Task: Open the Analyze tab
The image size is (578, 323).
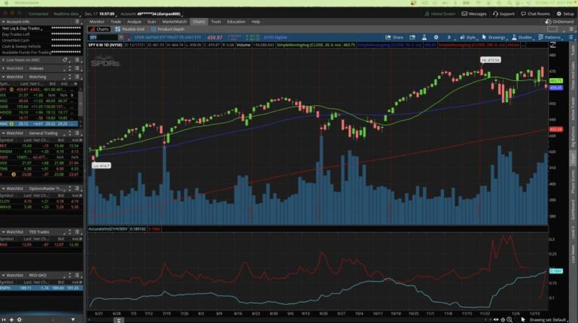Action: pyautogui.click(x=134, y=22)
